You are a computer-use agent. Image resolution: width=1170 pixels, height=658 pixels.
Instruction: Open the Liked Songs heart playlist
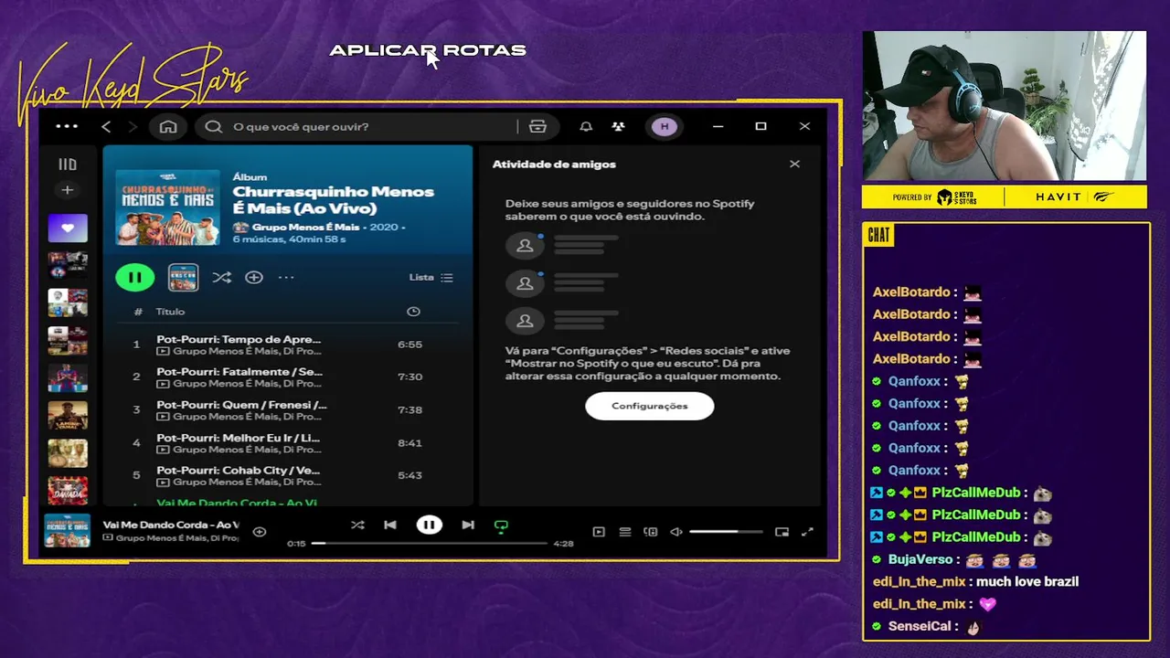[x=68, y=228]
